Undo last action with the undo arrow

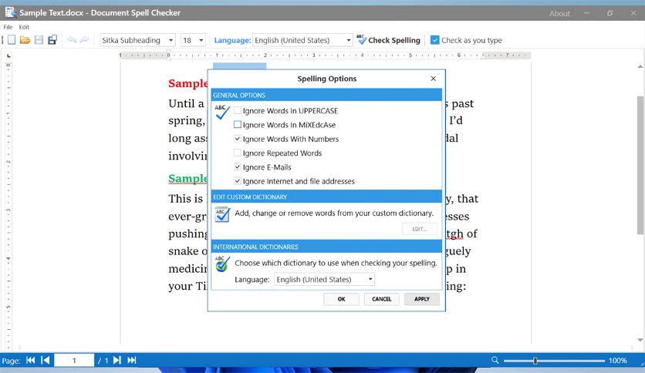[x=72, y=40]
